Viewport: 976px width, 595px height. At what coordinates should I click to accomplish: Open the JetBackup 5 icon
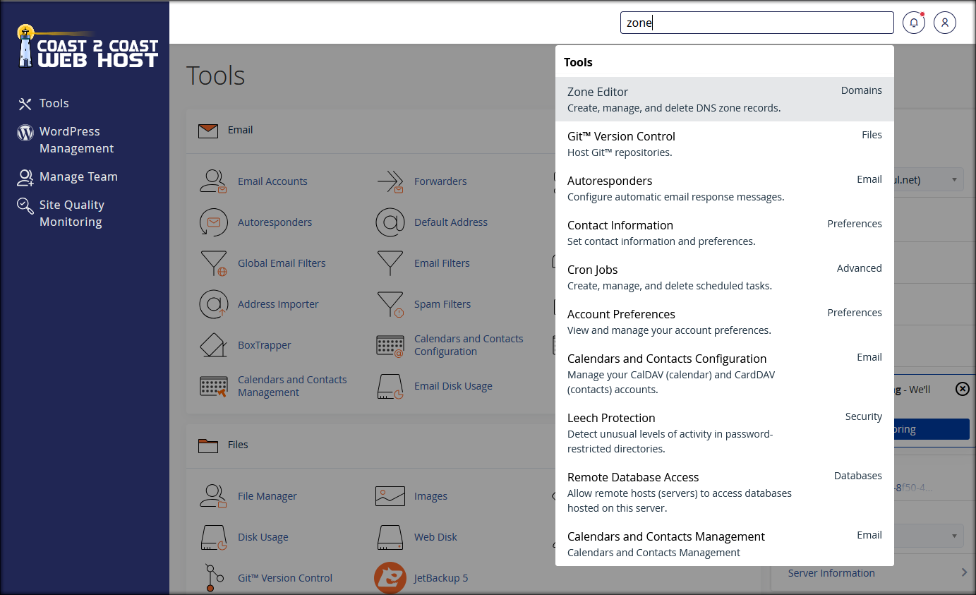(x=390, y=578)
